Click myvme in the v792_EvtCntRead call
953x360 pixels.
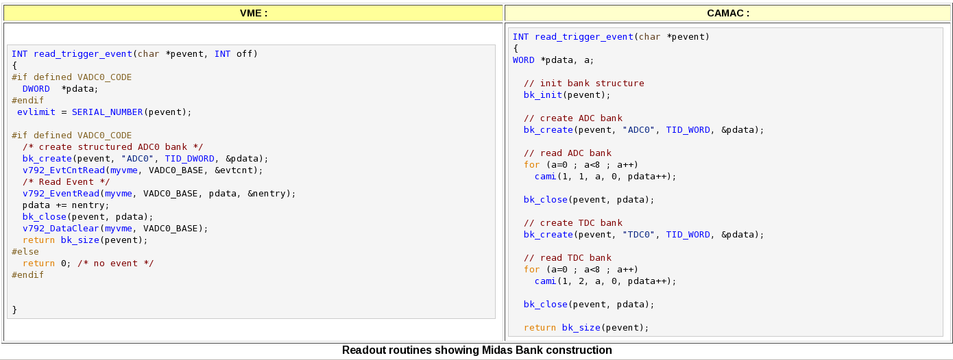click(x=124, y=170)
